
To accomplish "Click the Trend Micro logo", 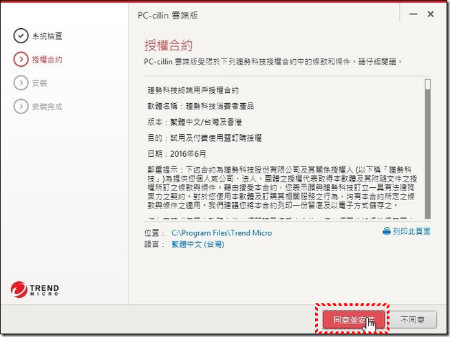I will point(35,290).
